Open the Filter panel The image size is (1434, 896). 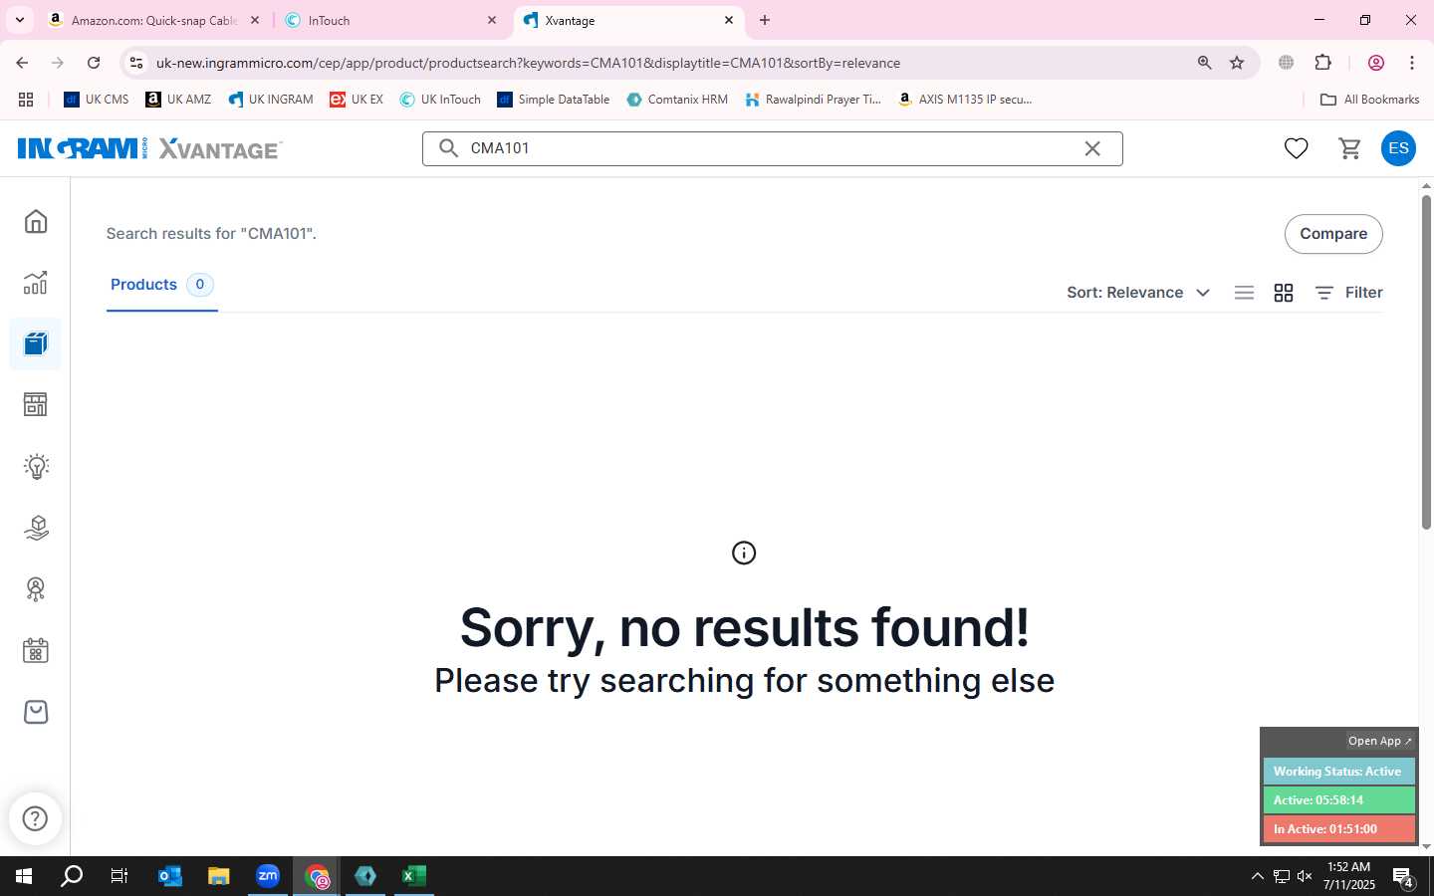tap(1349, 293)
